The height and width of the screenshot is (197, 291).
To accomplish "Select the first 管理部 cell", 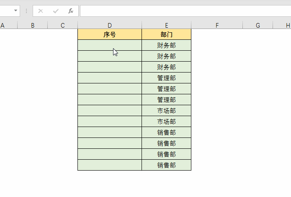I will tap(167, 78).
